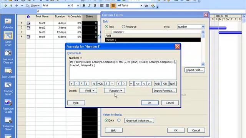
Task: Select the Task radio button
Action: click(x=106, y=26)
